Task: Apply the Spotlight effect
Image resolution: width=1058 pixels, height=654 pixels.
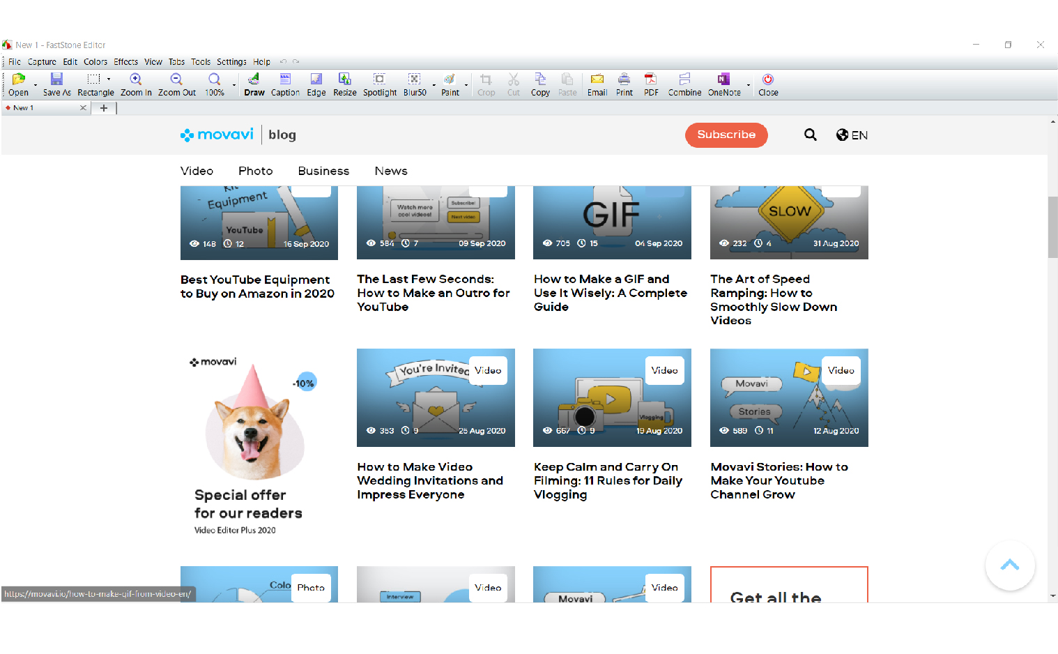Action: point(379,84)
